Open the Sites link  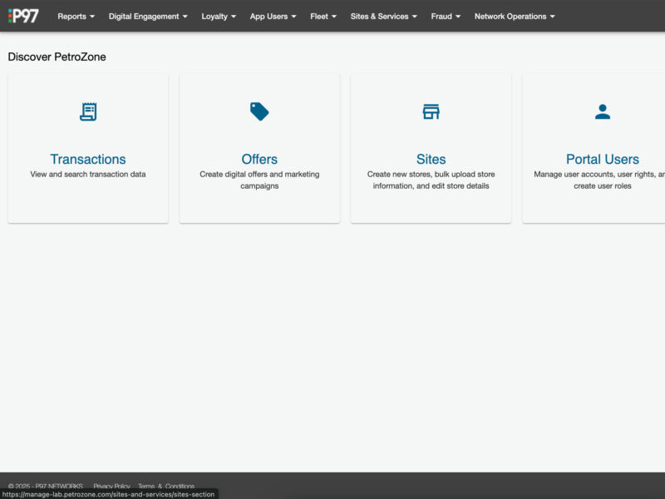tap(431, 159)
